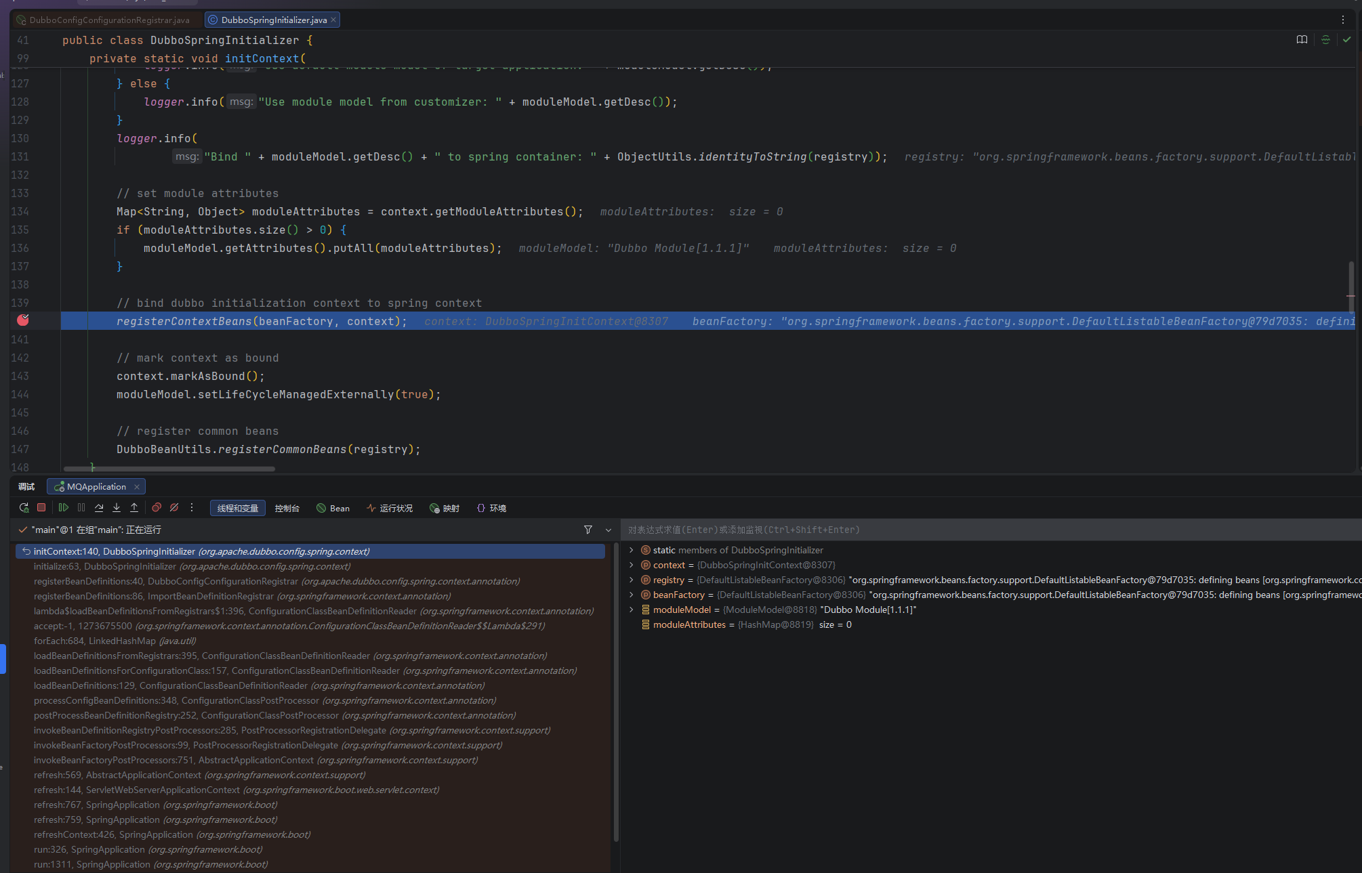Open the Bean tab in debugger
Image resolution: width=1362 pixels, height=873 pixels.
point(333,509)
